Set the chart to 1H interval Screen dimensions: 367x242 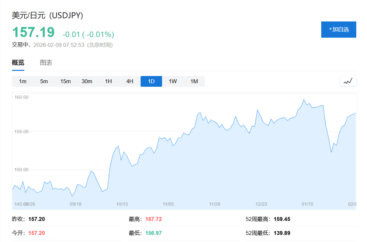point(108,81)
